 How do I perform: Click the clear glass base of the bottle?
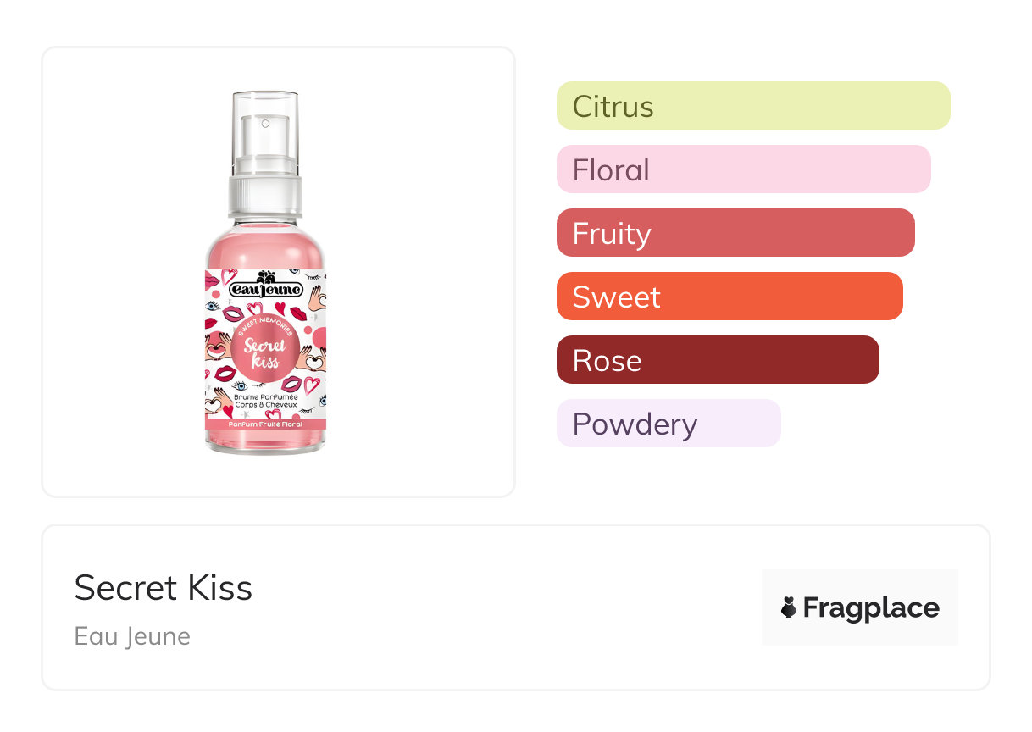pyautogui.click(x=265, y=446)
